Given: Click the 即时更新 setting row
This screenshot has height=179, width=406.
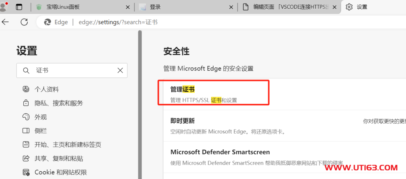Looking at the screenshot, I should 285,126.
